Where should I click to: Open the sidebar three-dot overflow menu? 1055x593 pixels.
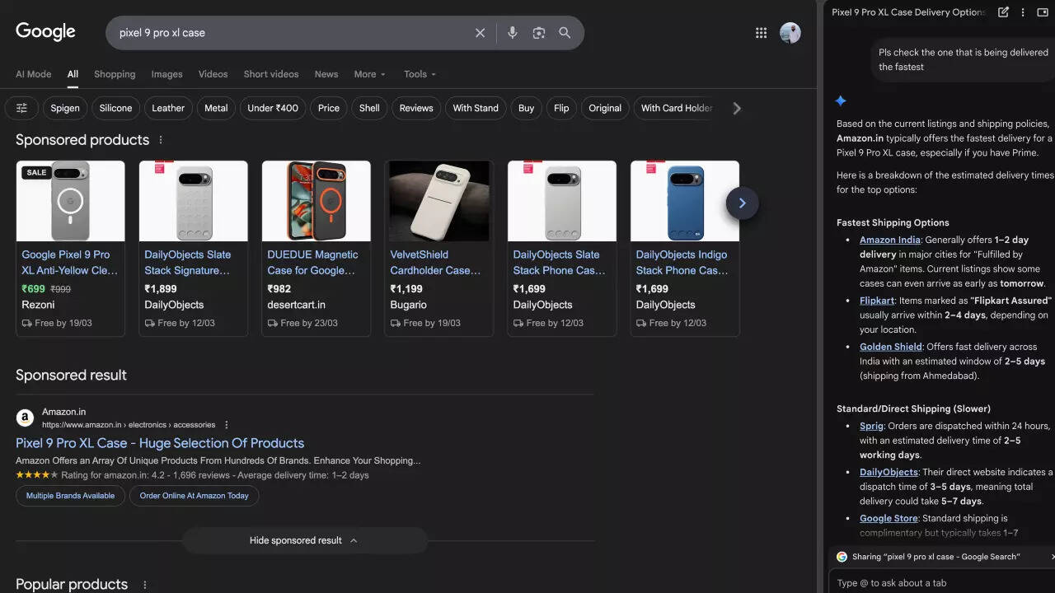1022,12
